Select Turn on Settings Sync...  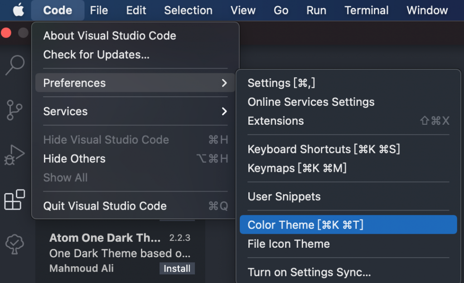tap(348, 272)
